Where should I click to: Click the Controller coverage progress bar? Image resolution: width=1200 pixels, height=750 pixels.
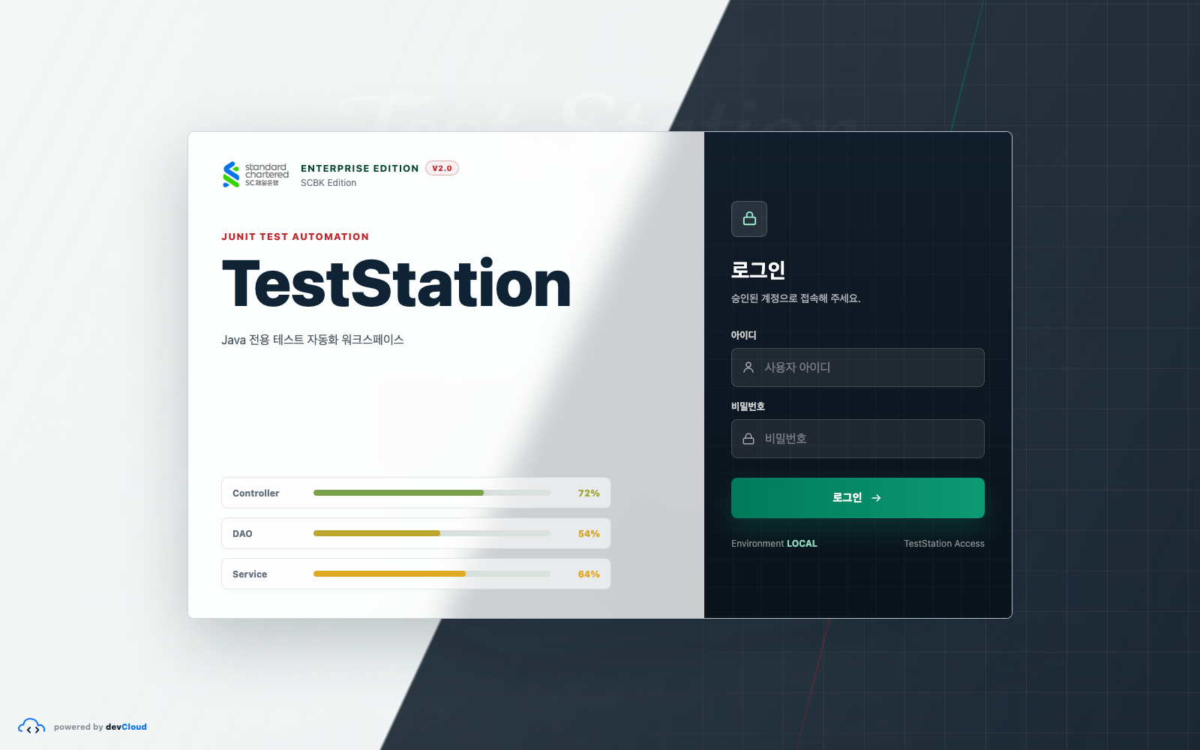[432, 493]
